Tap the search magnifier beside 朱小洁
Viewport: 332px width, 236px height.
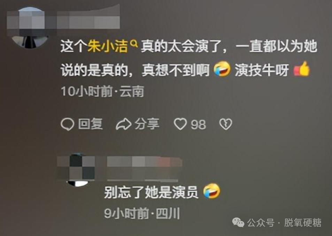coord(134,44)
